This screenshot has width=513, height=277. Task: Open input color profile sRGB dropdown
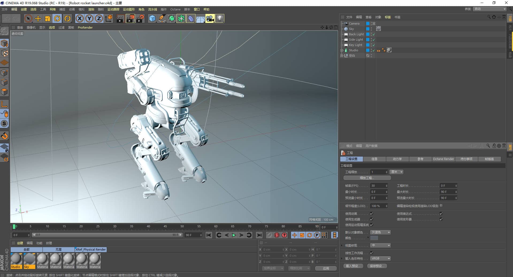pos(381,258)
